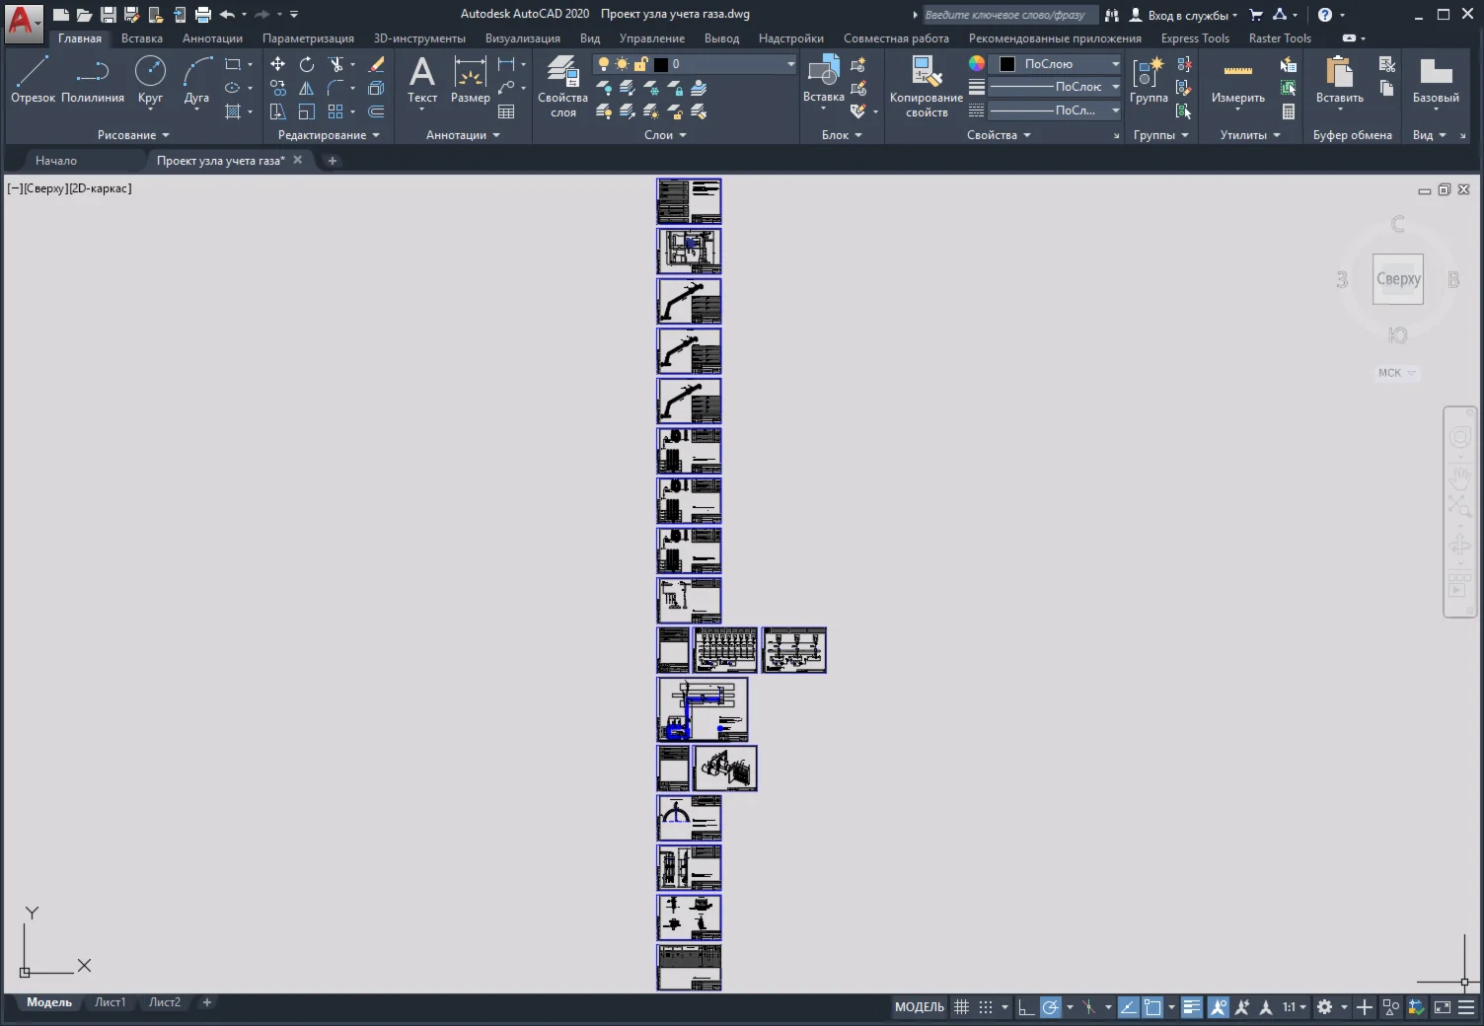Image resolution: width=1484 pixels, height=1026 pixels.
Task: Open the layer selection dropdown showing 0
Action: point(695,64)
